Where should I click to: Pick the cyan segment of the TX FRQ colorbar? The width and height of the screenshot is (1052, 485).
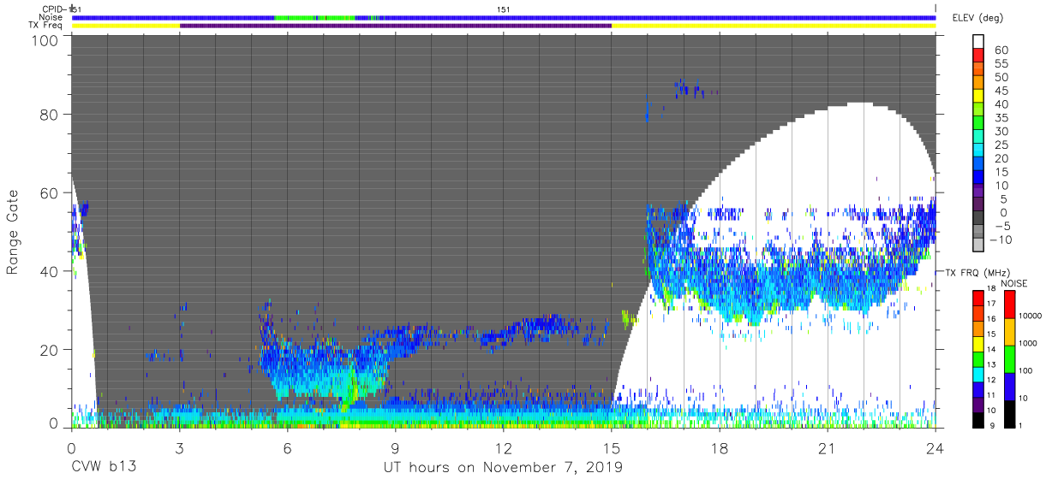(978, 375)
